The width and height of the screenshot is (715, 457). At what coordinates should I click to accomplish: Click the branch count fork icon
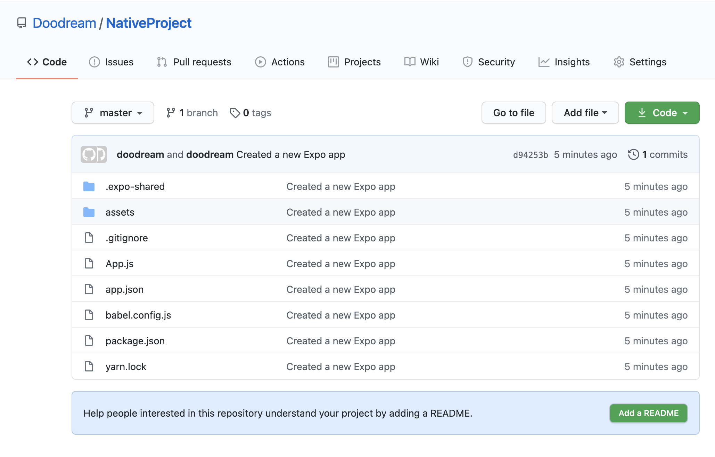171,113
